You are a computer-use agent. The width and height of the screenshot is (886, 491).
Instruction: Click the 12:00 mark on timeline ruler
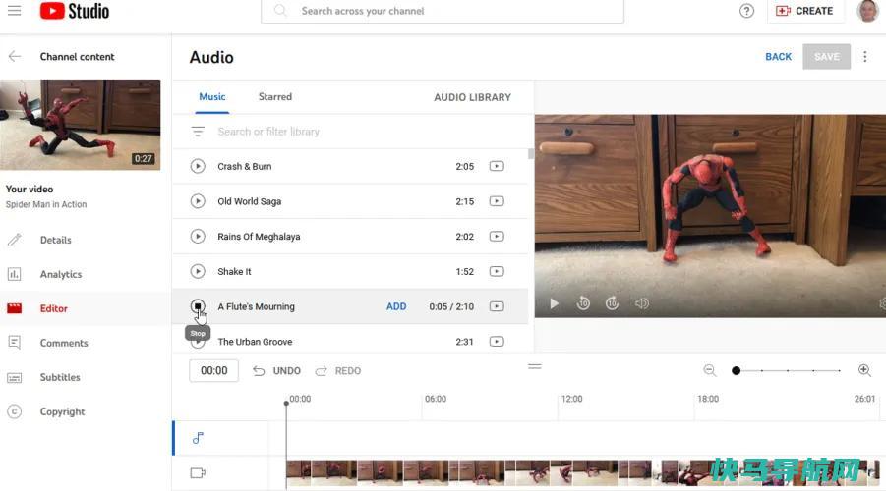coord(571,399)
